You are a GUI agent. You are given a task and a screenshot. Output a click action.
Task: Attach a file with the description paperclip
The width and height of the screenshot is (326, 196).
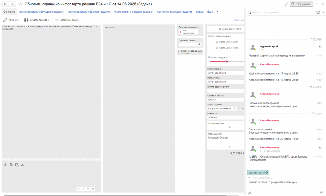[5, 165]
